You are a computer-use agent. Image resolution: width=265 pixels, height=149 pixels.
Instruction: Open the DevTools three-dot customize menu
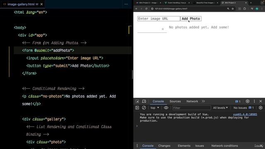point(254,101)
